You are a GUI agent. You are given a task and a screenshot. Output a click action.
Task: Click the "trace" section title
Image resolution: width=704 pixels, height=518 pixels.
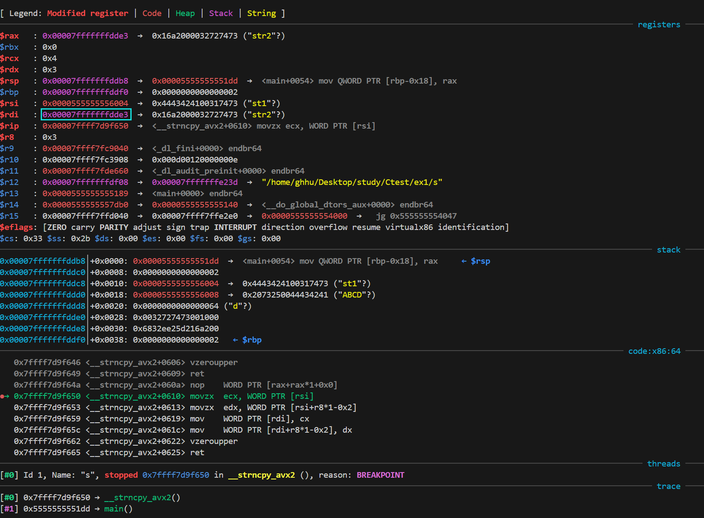point(668,486)
